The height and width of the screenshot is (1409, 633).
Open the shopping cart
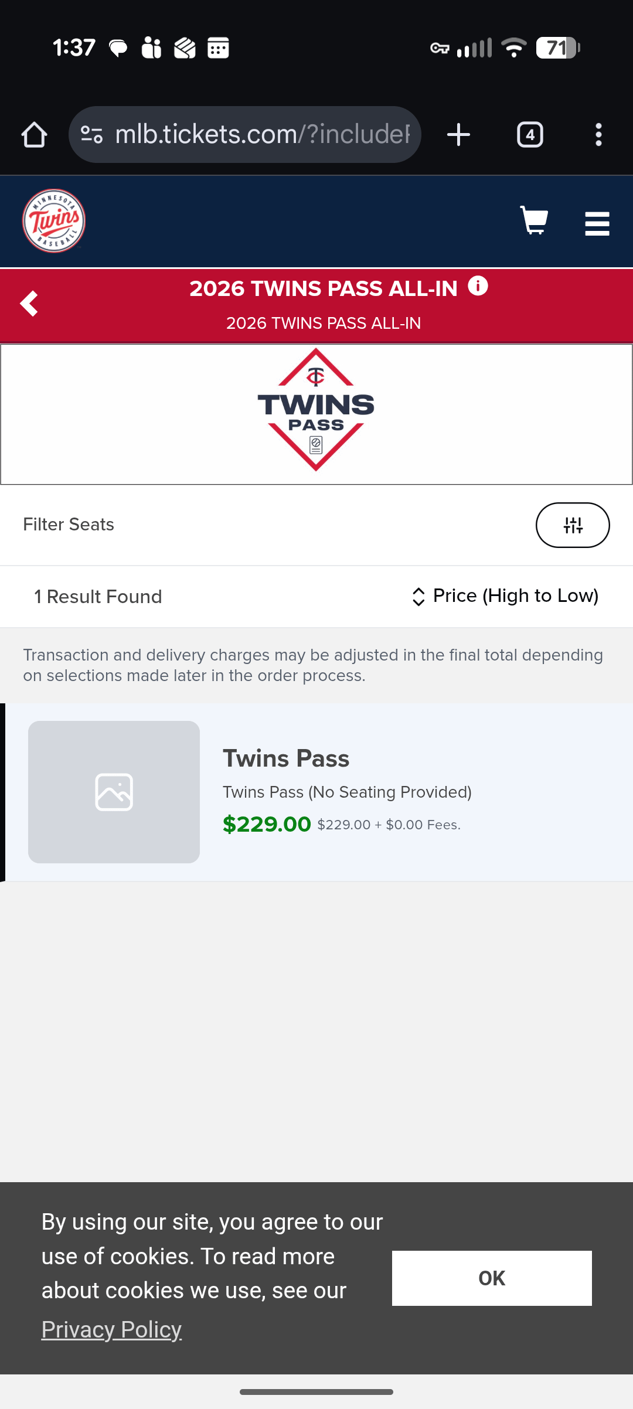533,221
